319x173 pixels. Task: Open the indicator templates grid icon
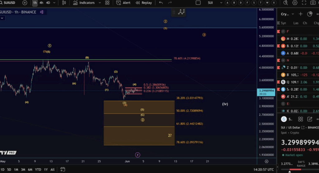pos(107,2)
